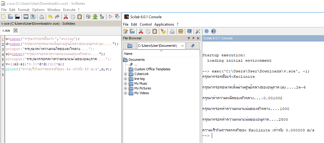Image resolution: width=324 pixels, height=143 pixels.
Task: Select the parent '..' entry
Action: coord(136,64)
